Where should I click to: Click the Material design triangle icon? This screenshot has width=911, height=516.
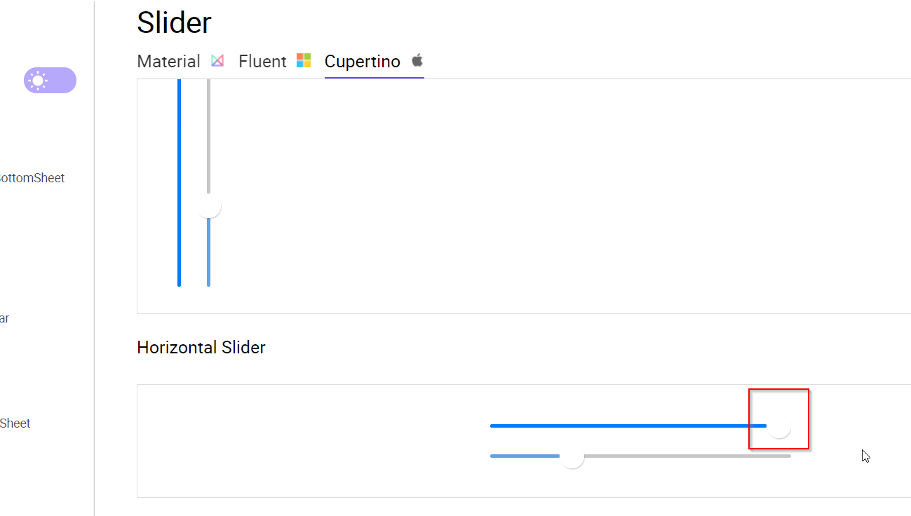click(217, 60)
